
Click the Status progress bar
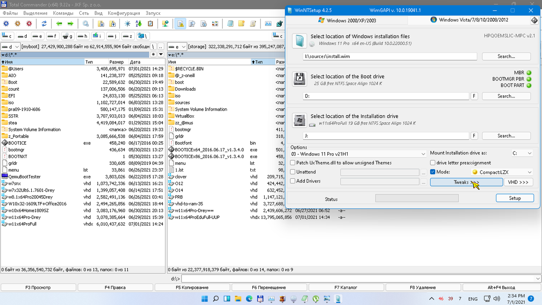[x=417, y=198]
